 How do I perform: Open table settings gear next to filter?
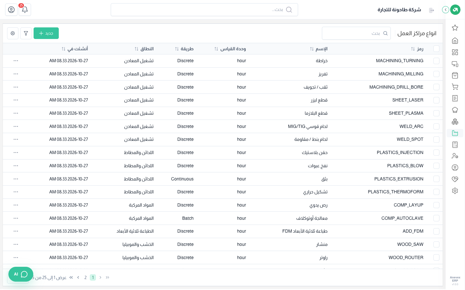tap(13, 33)
